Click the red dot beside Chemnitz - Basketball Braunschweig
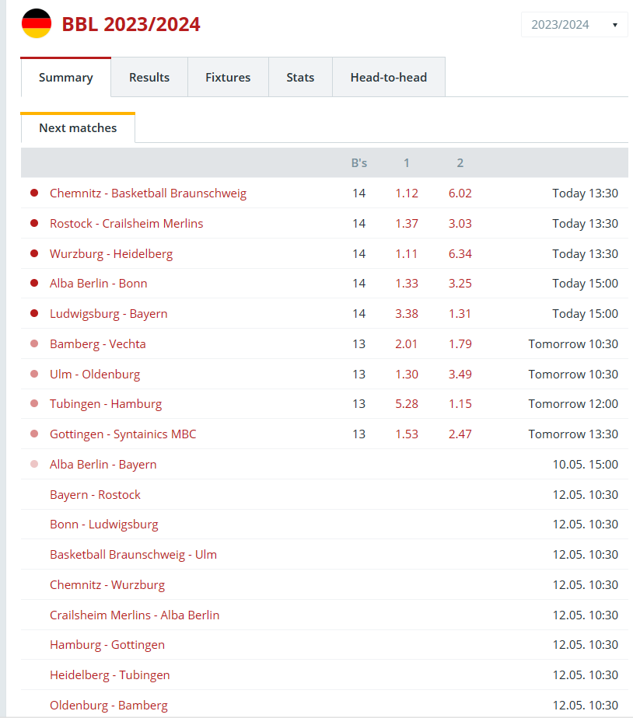 tap(34, 193)
